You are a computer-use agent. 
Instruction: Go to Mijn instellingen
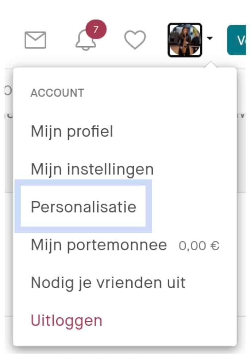(x=92, y=169)
